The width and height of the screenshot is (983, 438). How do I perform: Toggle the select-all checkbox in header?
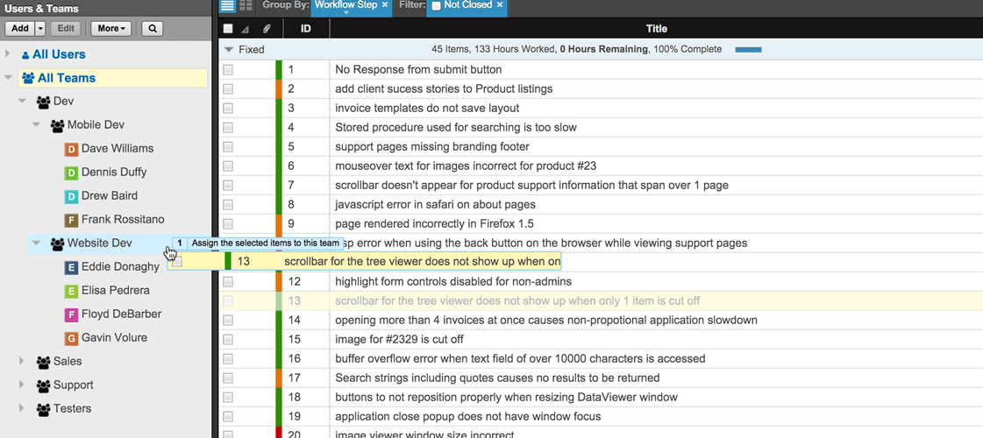click(228, 29)
